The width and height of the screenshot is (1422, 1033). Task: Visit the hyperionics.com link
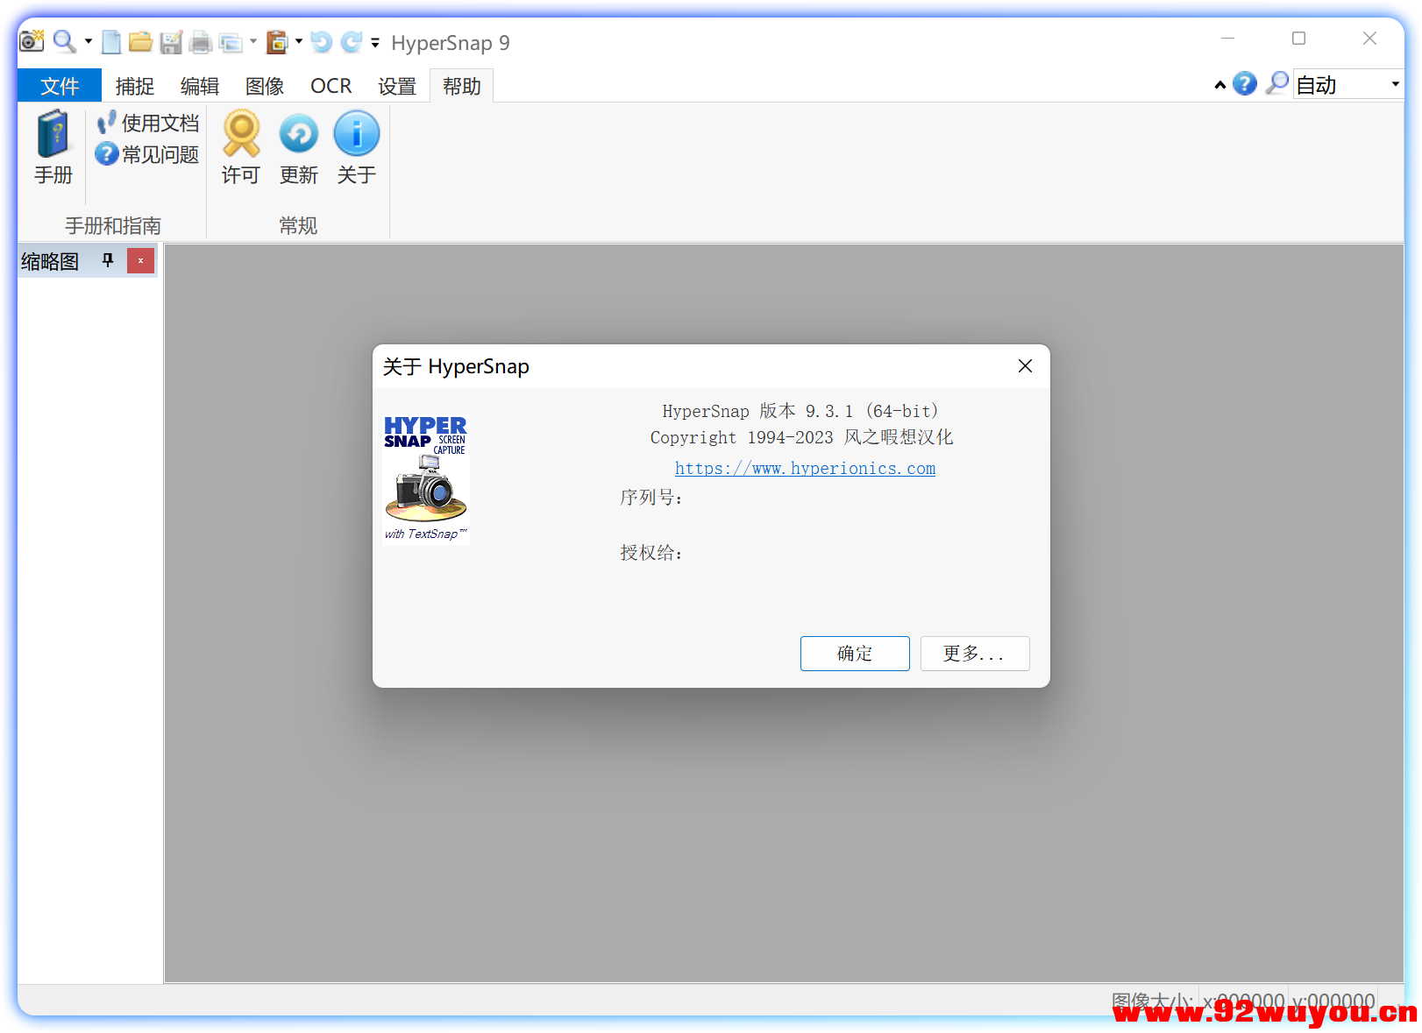805,468
